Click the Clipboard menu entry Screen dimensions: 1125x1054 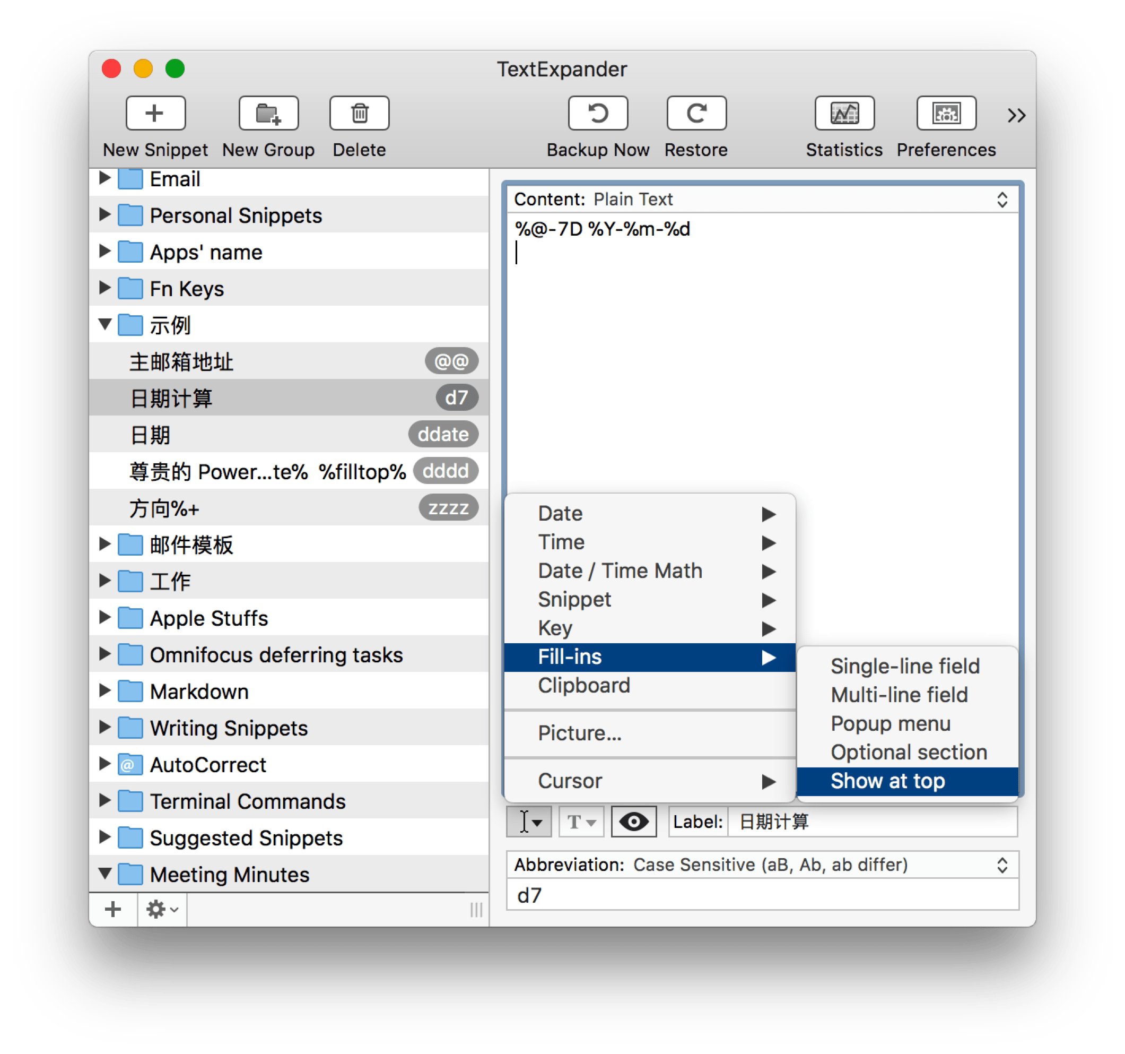tap(583, 685)
